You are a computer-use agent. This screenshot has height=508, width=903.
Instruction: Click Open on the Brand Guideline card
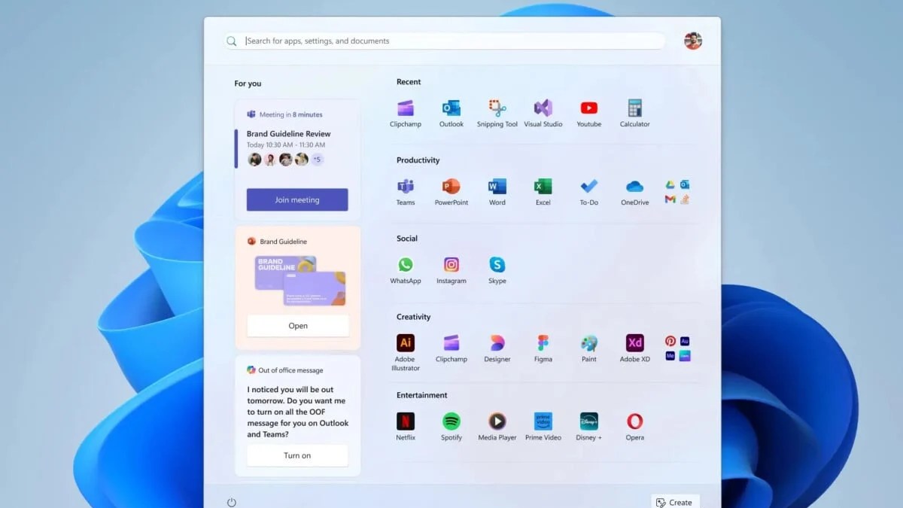(x=298, y=326)
